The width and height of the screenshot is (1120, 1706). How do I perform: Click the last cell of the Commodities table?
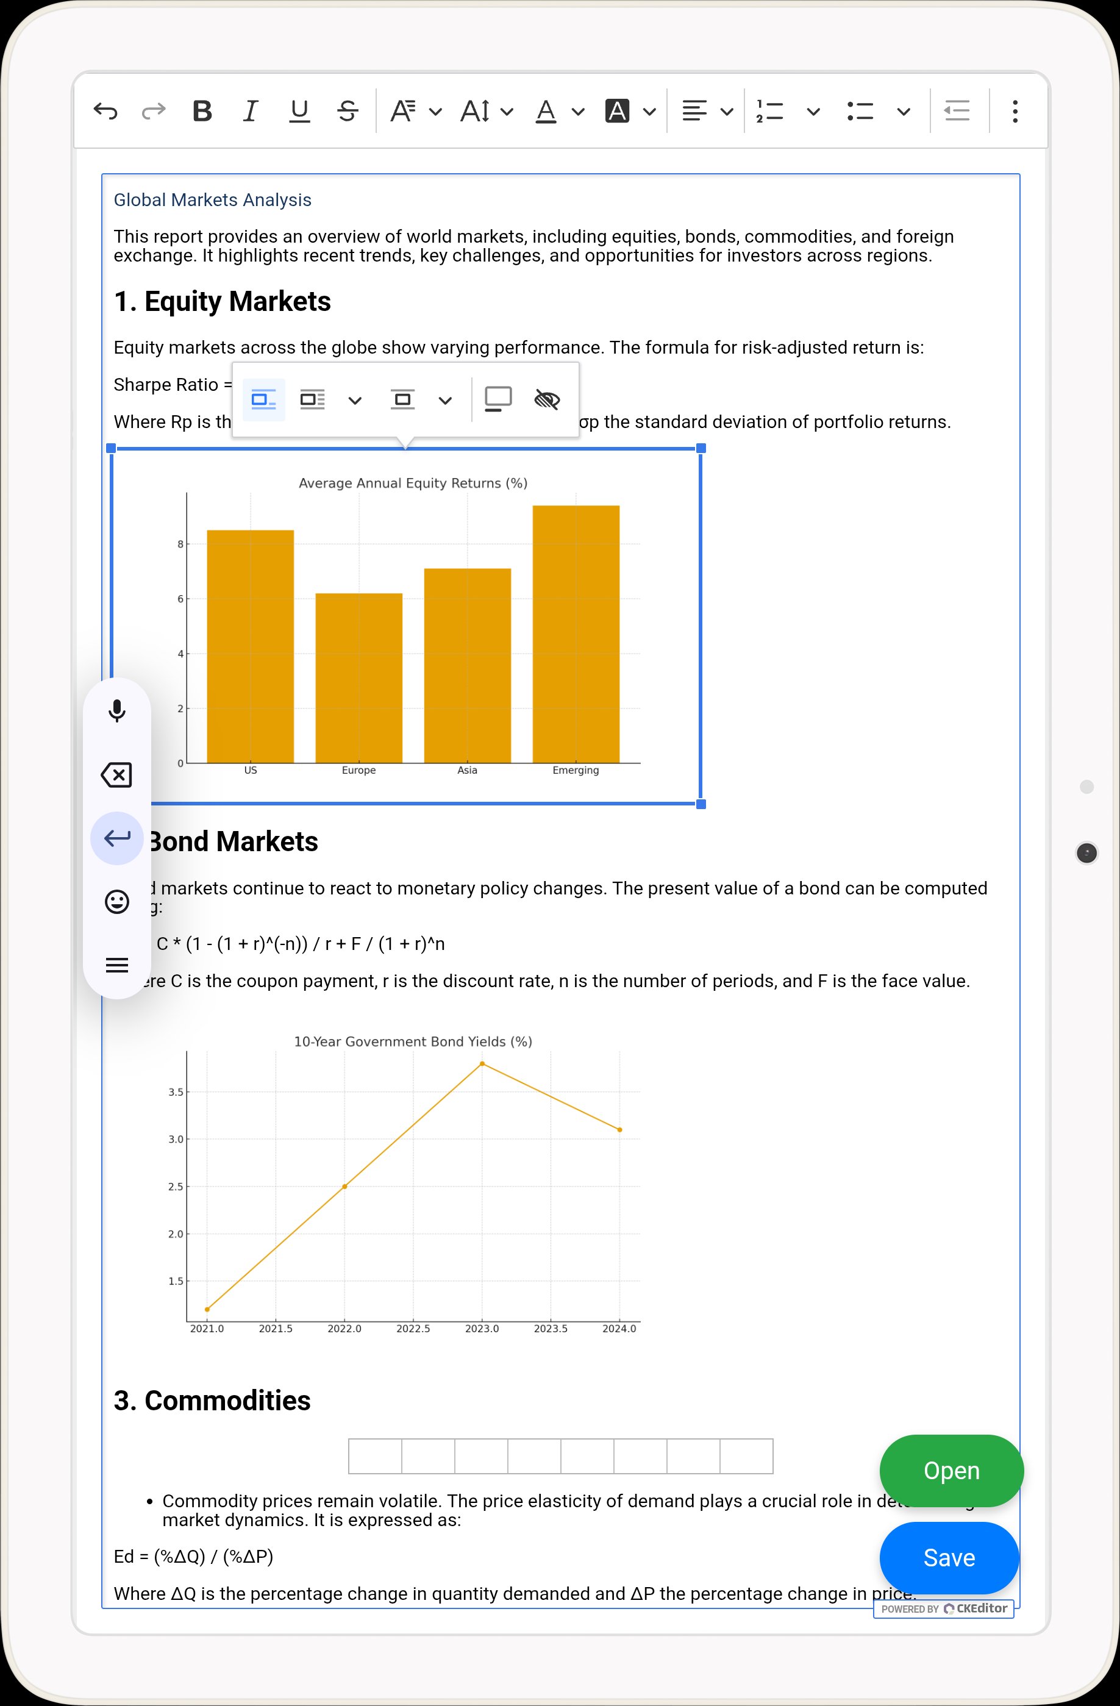coord(746,1456)
